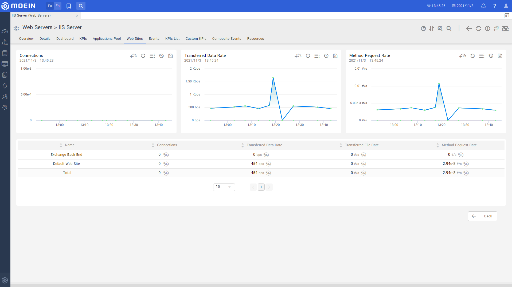Save the Method Request Rate chart
512x287 pixels.
pyautogui.click(x=500, y=56)
